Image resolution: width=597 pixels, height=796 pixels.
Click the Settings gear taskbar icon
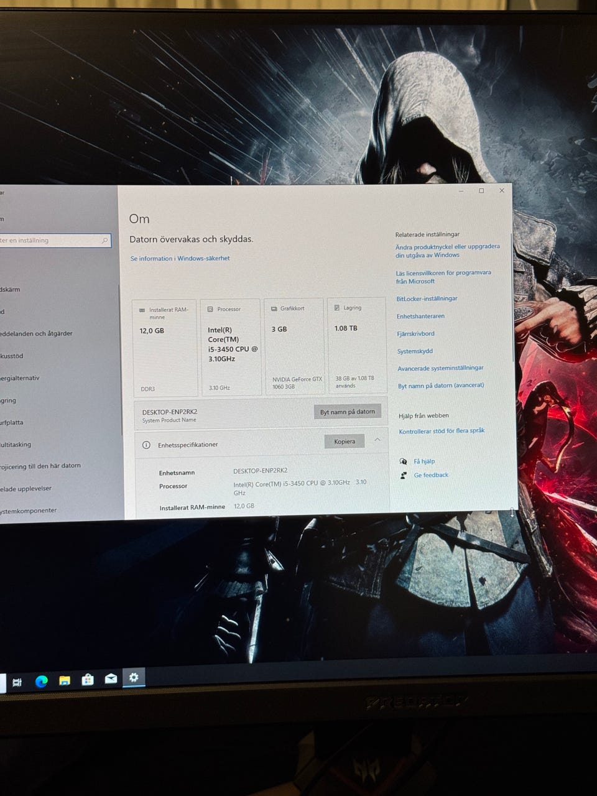point(133,677)
